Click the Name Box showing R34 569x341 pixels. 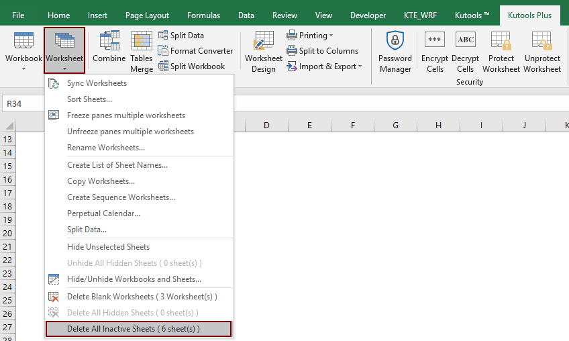point(23,103)
